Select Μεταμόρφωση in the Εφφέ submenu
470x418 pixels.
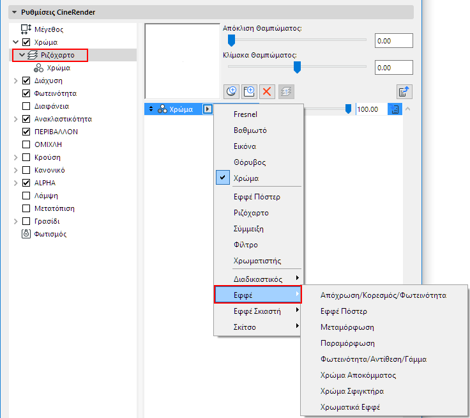coord(384,327)
